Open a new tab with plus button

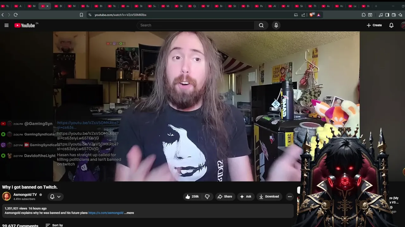[x=376, y=6]
